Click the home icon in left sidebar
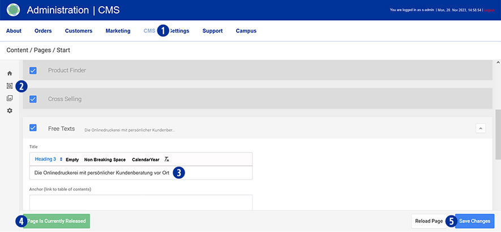Screen dimensions: 501x232 pos(9,74)
